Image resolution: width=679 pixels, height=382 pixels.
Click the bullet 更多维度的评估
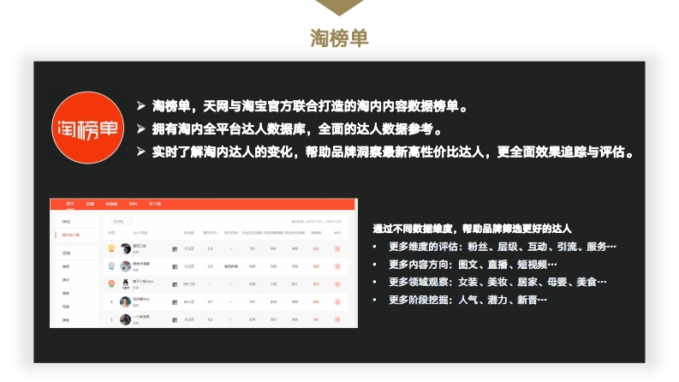point(503,247)
